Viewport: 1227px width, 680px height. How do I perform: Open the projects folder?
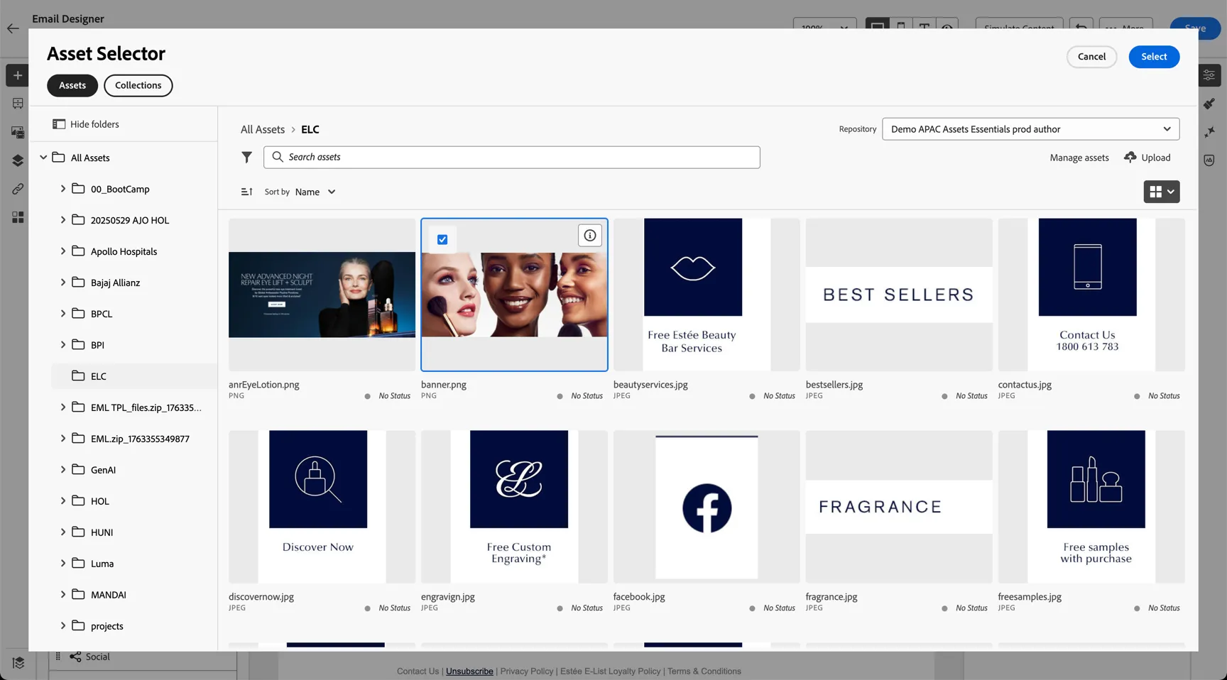[107, 626]
